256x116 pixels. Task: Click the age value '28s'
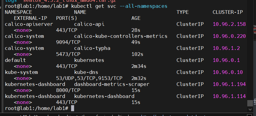click(136, 30)
